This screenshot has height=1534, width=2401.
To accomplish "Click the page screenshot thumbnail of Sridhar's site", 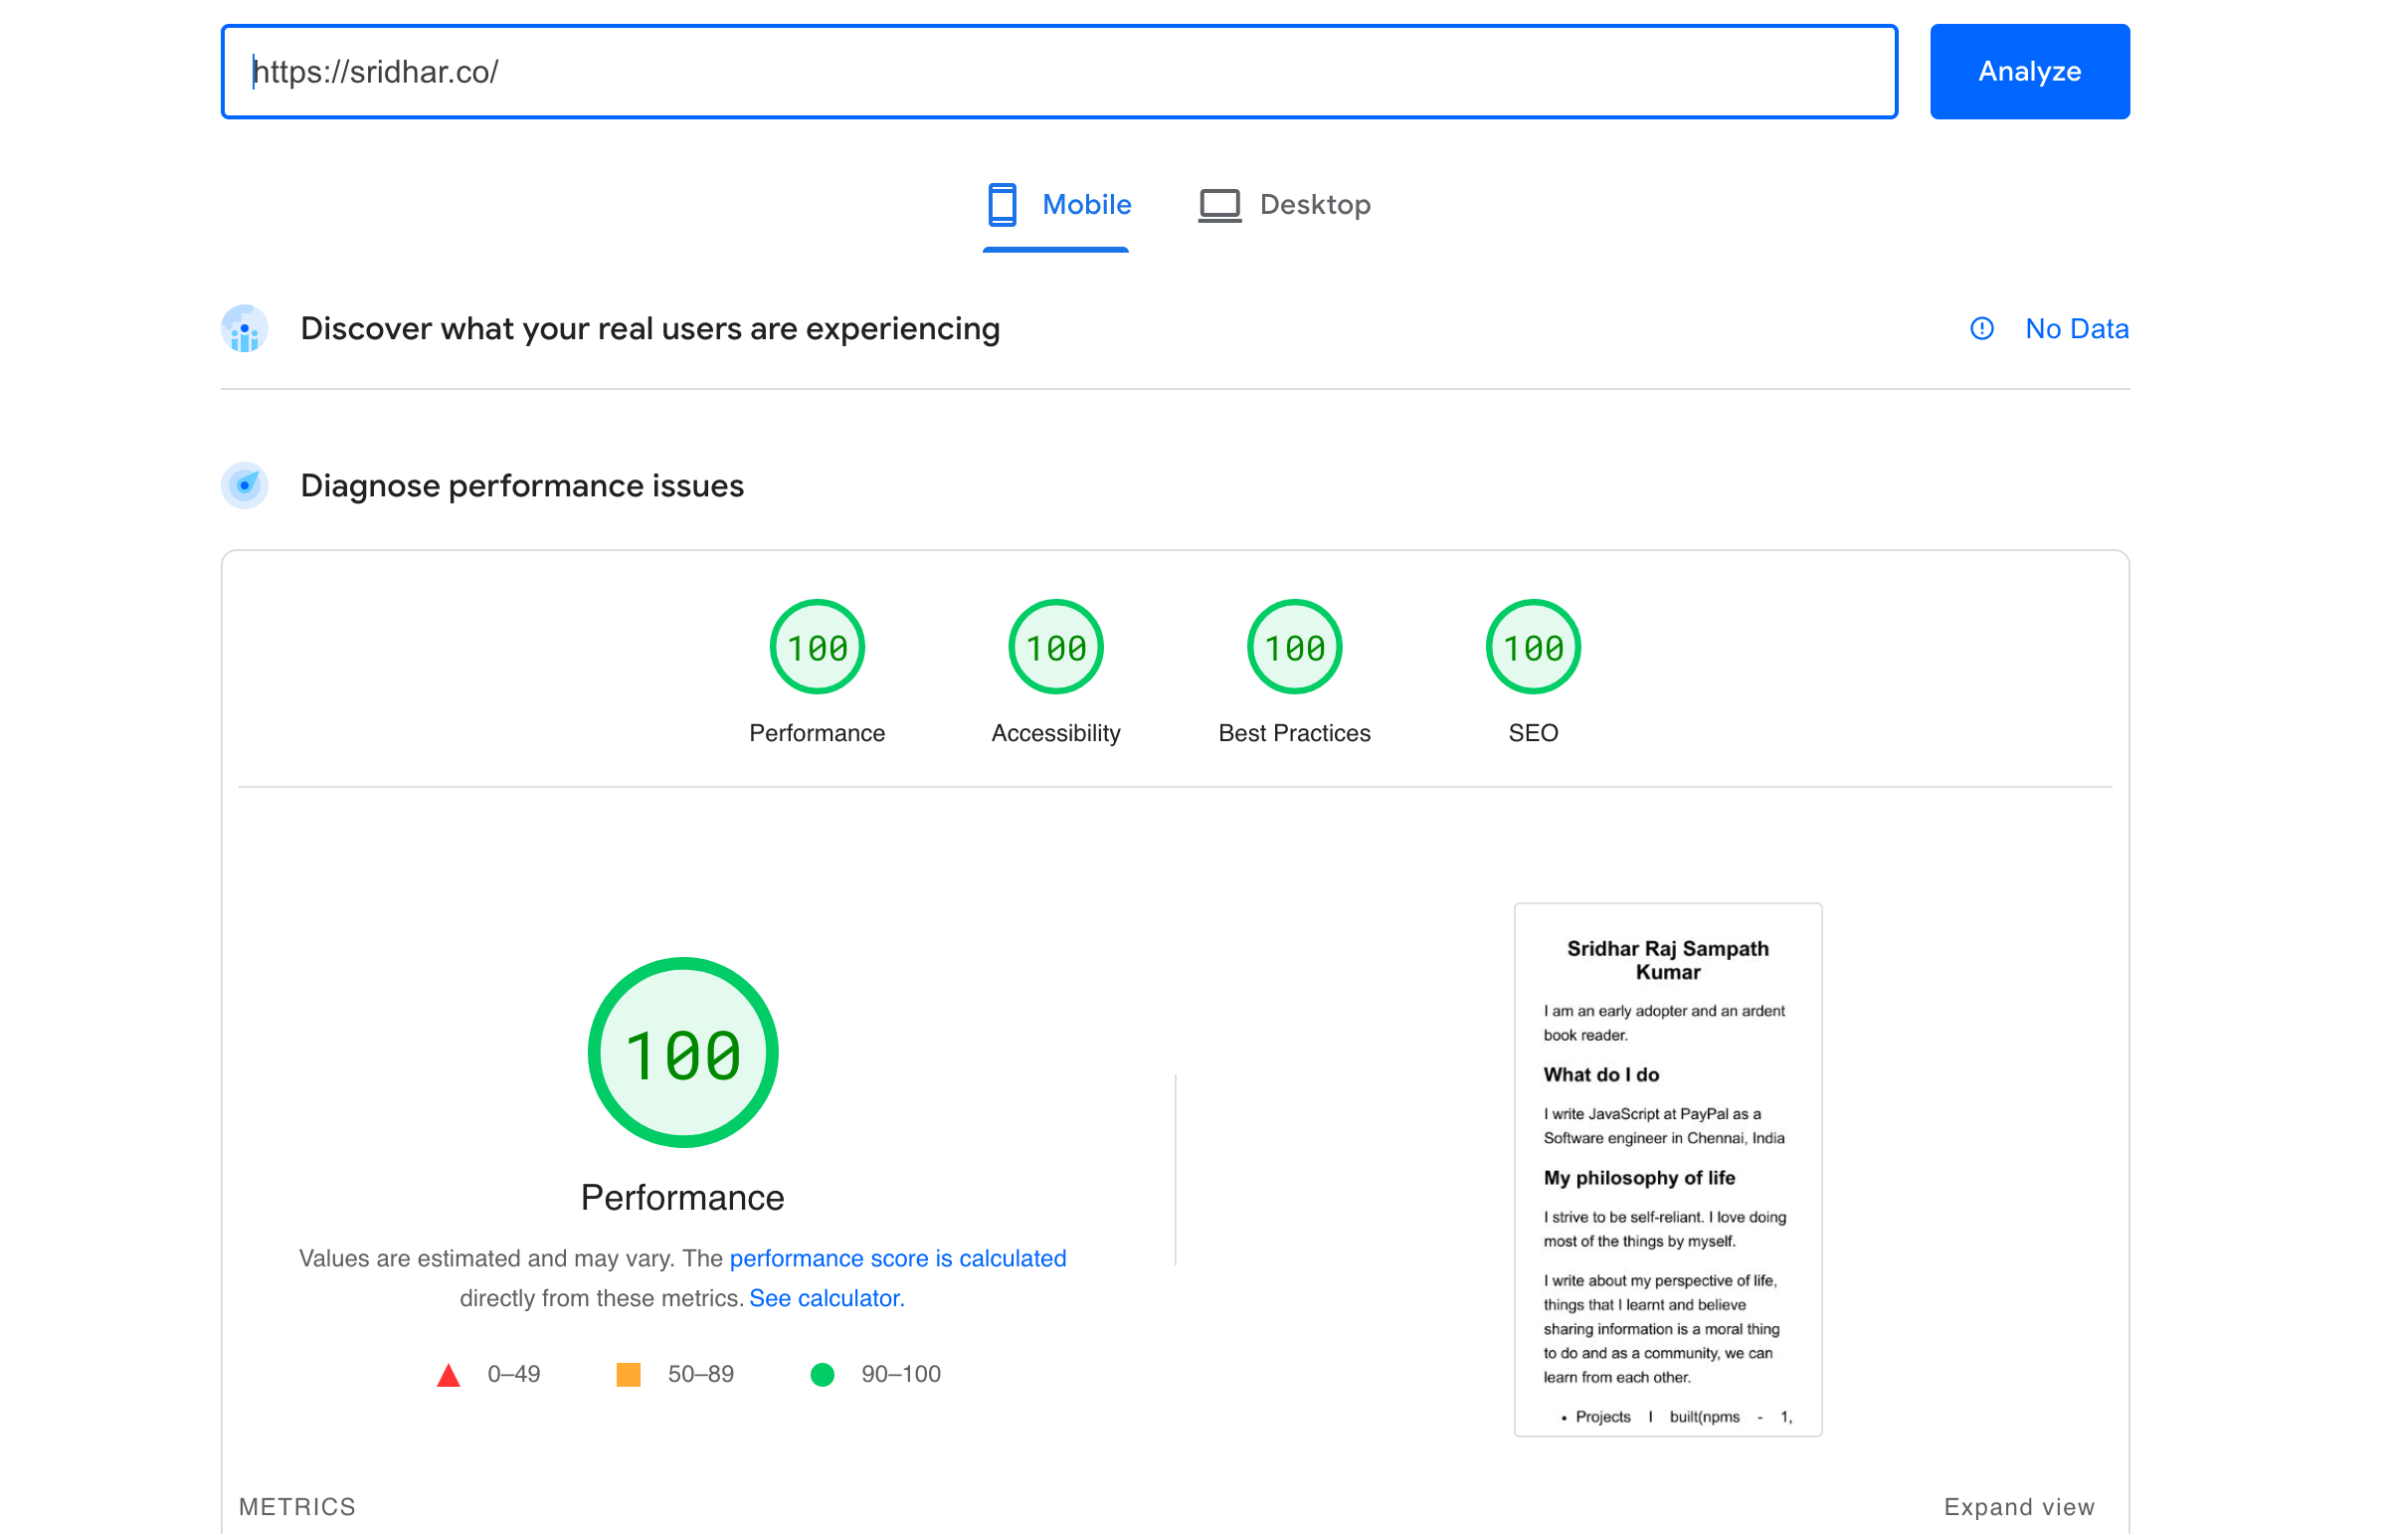I will click(1667, 1170).
